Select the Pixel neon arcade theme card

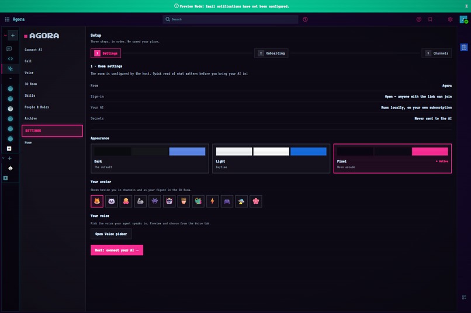pos(392,159)
